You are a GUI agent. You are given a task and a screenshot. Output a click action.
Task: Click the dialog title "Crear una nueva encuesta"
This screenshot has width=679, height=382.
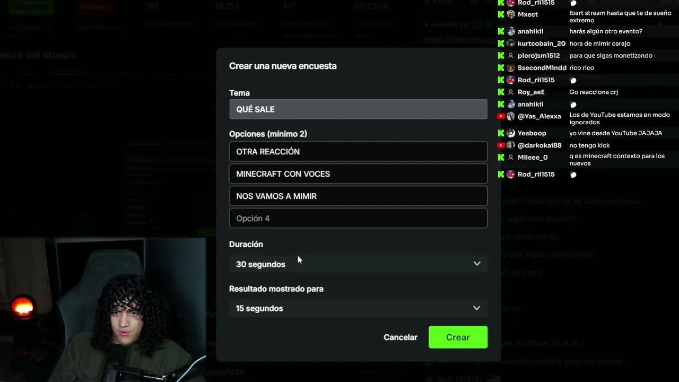pyautogui.click(x=283, y=66)
